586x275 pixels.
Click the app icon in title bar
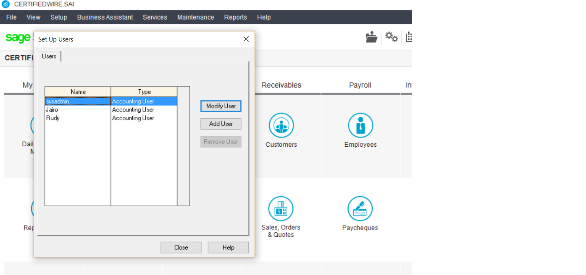click(5, 4)
